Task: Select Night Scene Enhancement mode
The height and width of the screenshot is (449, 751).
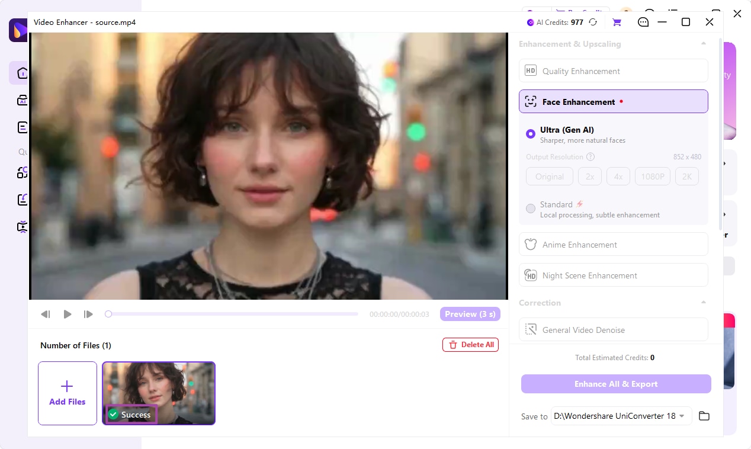Action: (614, 275)
